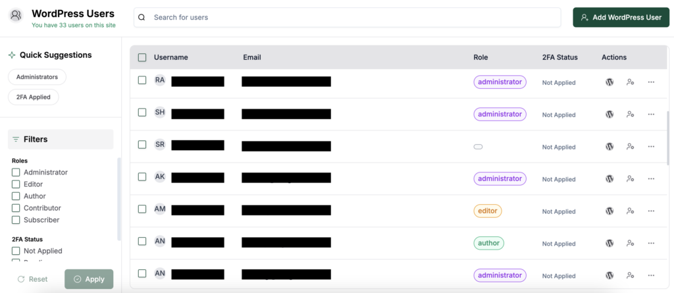The image size is (674, 293).
Task: Open three-dot menu for RA user
Action: click(x=651, y=82)
